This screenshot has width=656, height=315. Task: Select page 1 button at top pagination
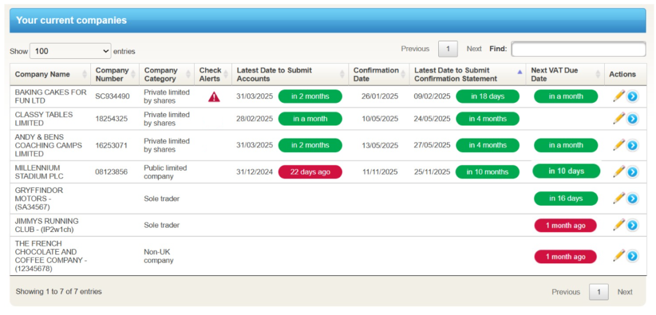click(x=448, y=49)
